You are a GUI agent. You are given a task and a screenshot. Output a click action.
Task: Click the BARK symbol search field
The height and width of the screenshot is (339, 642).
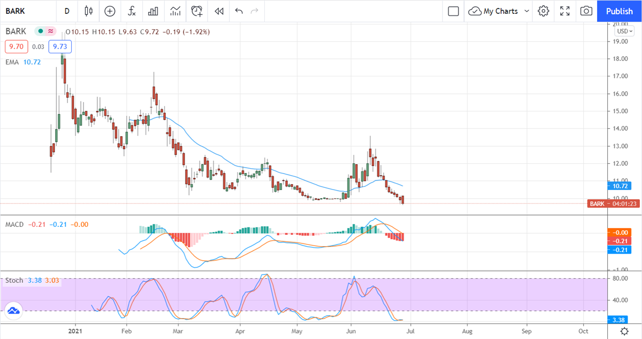27,11
